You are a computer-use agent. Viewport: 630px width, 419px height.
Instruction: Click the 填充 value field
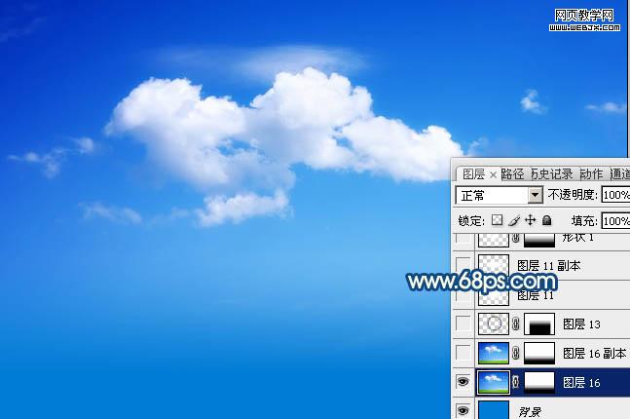615,221
